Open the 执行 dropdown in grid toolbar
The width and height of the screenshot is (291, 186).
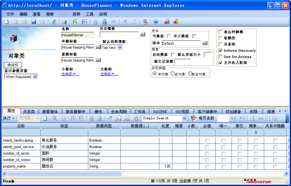(x=9, y=118)
